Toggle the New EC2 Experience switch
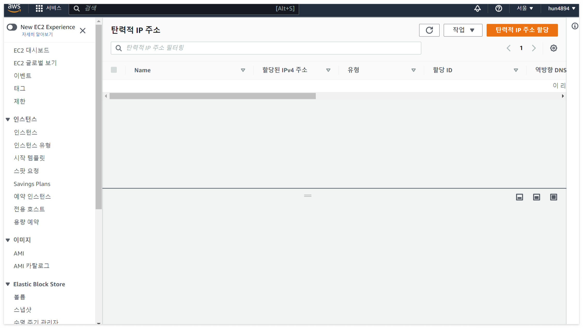The height and width of the screenshot is (328, 583). [12, 27]
